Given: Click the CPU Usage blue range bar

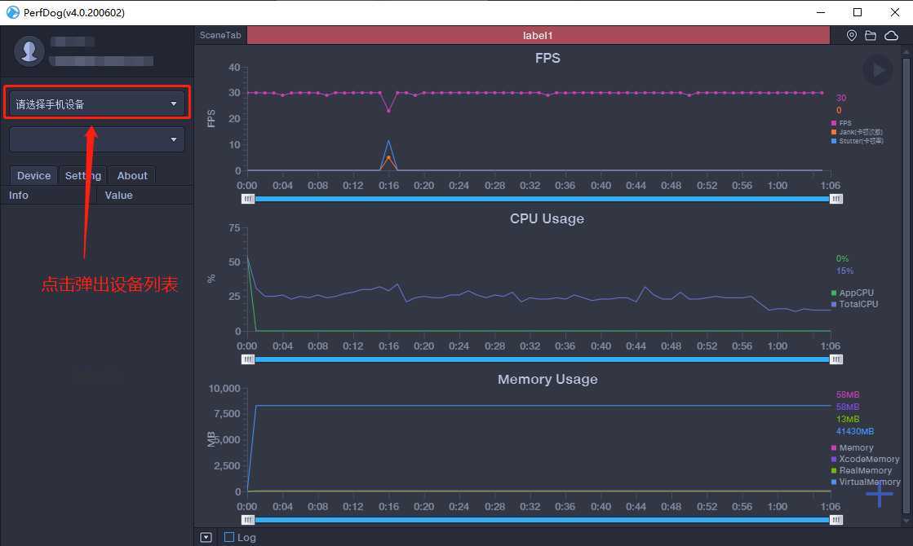Looking at the screenshot, I should tap(542, 359).
